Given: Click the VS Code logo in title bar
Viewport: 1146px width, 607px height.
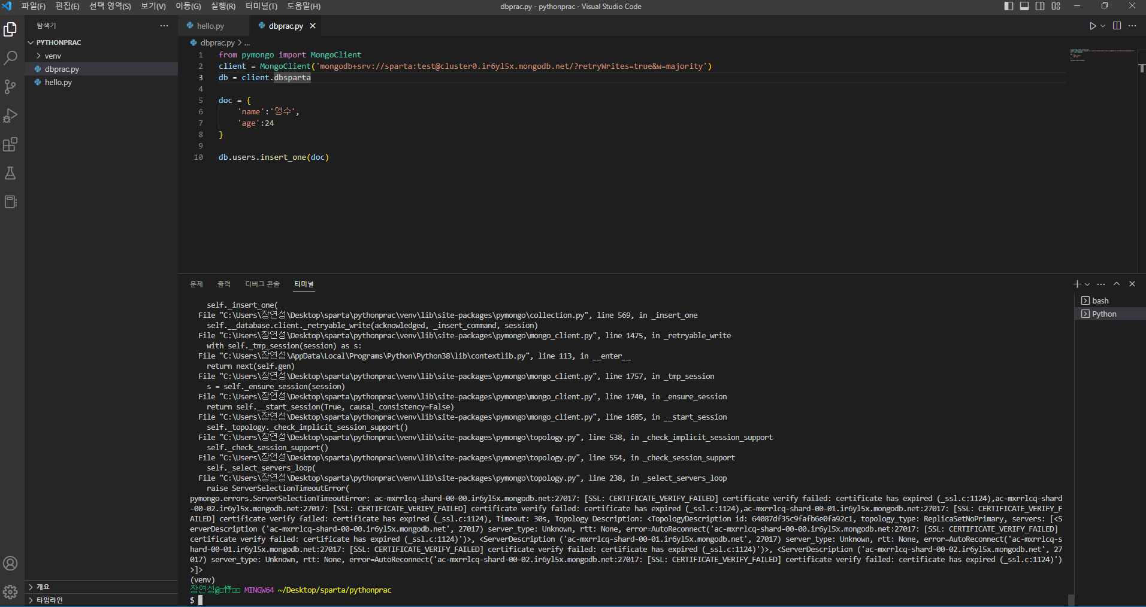Looking at the screenshot, I should coord(7,6).
